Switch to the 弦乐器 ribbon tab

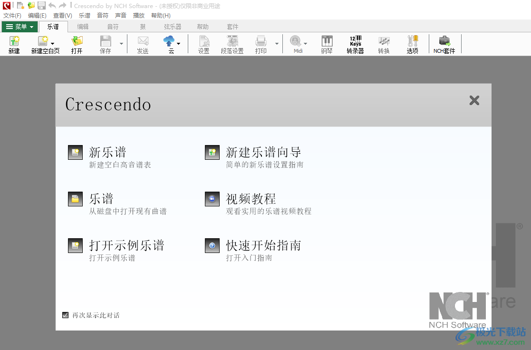click(172, 27)
